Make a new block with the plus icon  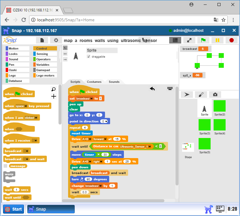click(54, 96)
